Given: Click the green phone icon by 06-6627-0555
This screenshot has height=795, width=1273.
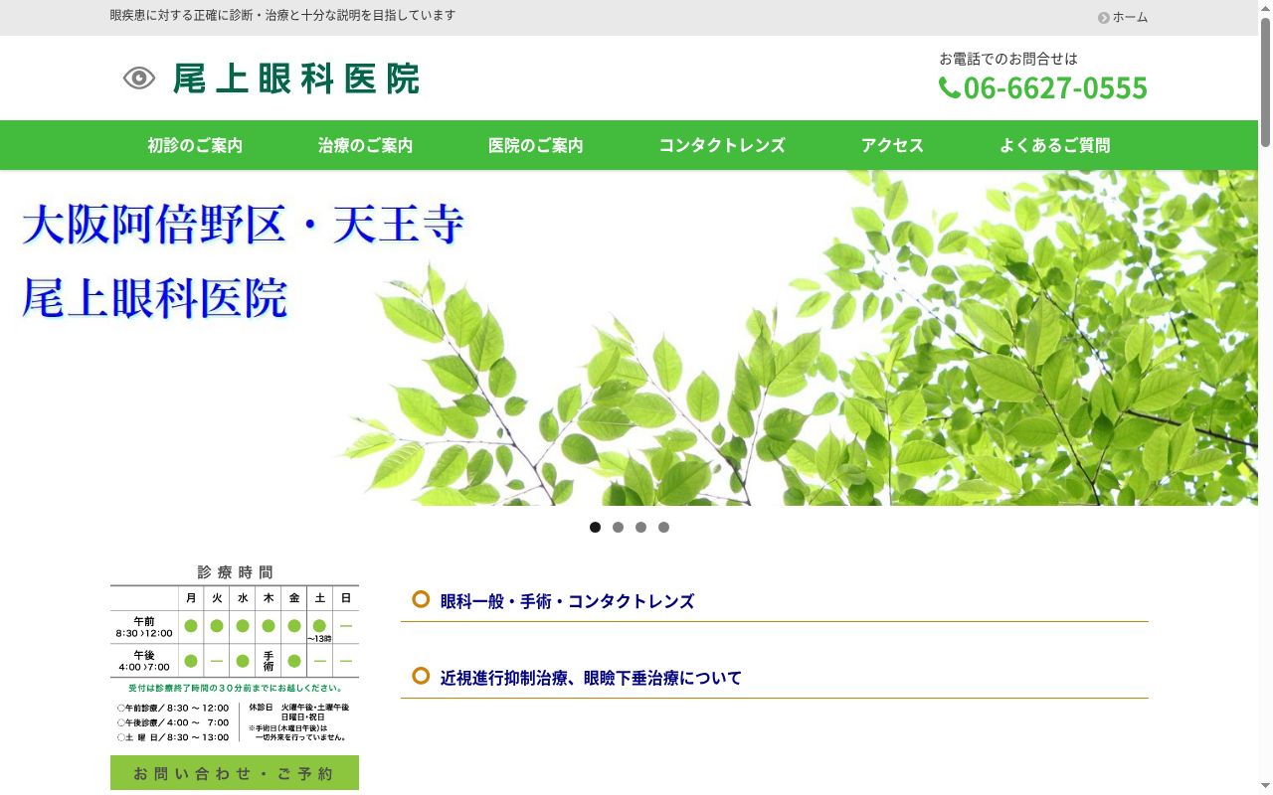Looking at the screenshot, I should pyautogui.click(x=950, y=87).
